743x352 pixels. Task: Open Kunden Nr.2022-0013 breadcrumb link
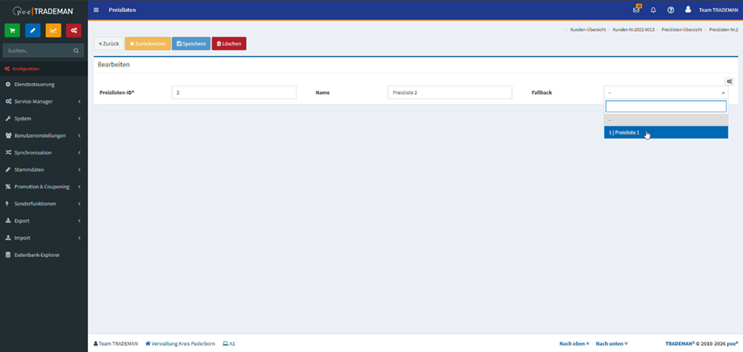[634, 29]
